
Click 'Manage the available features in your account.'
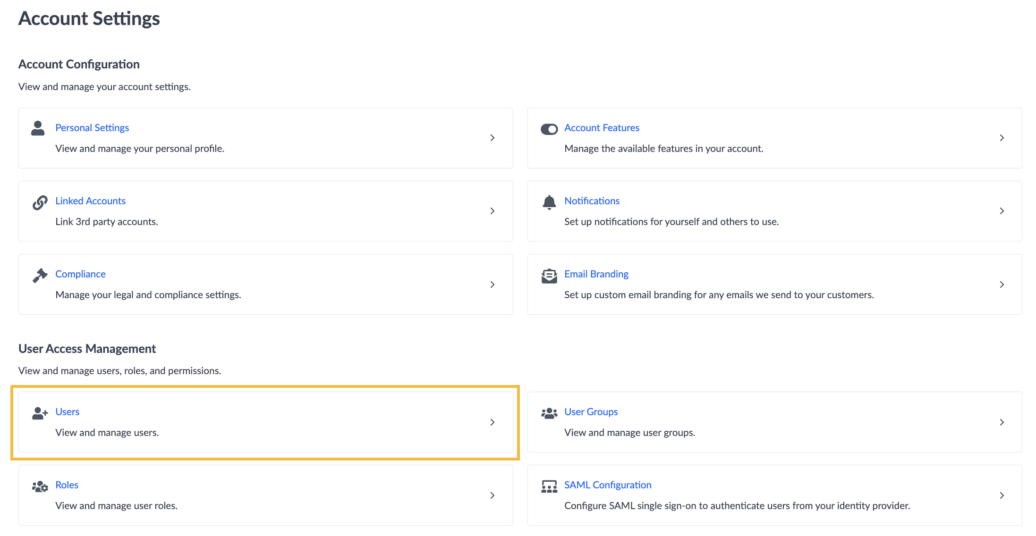pos(664,149)
